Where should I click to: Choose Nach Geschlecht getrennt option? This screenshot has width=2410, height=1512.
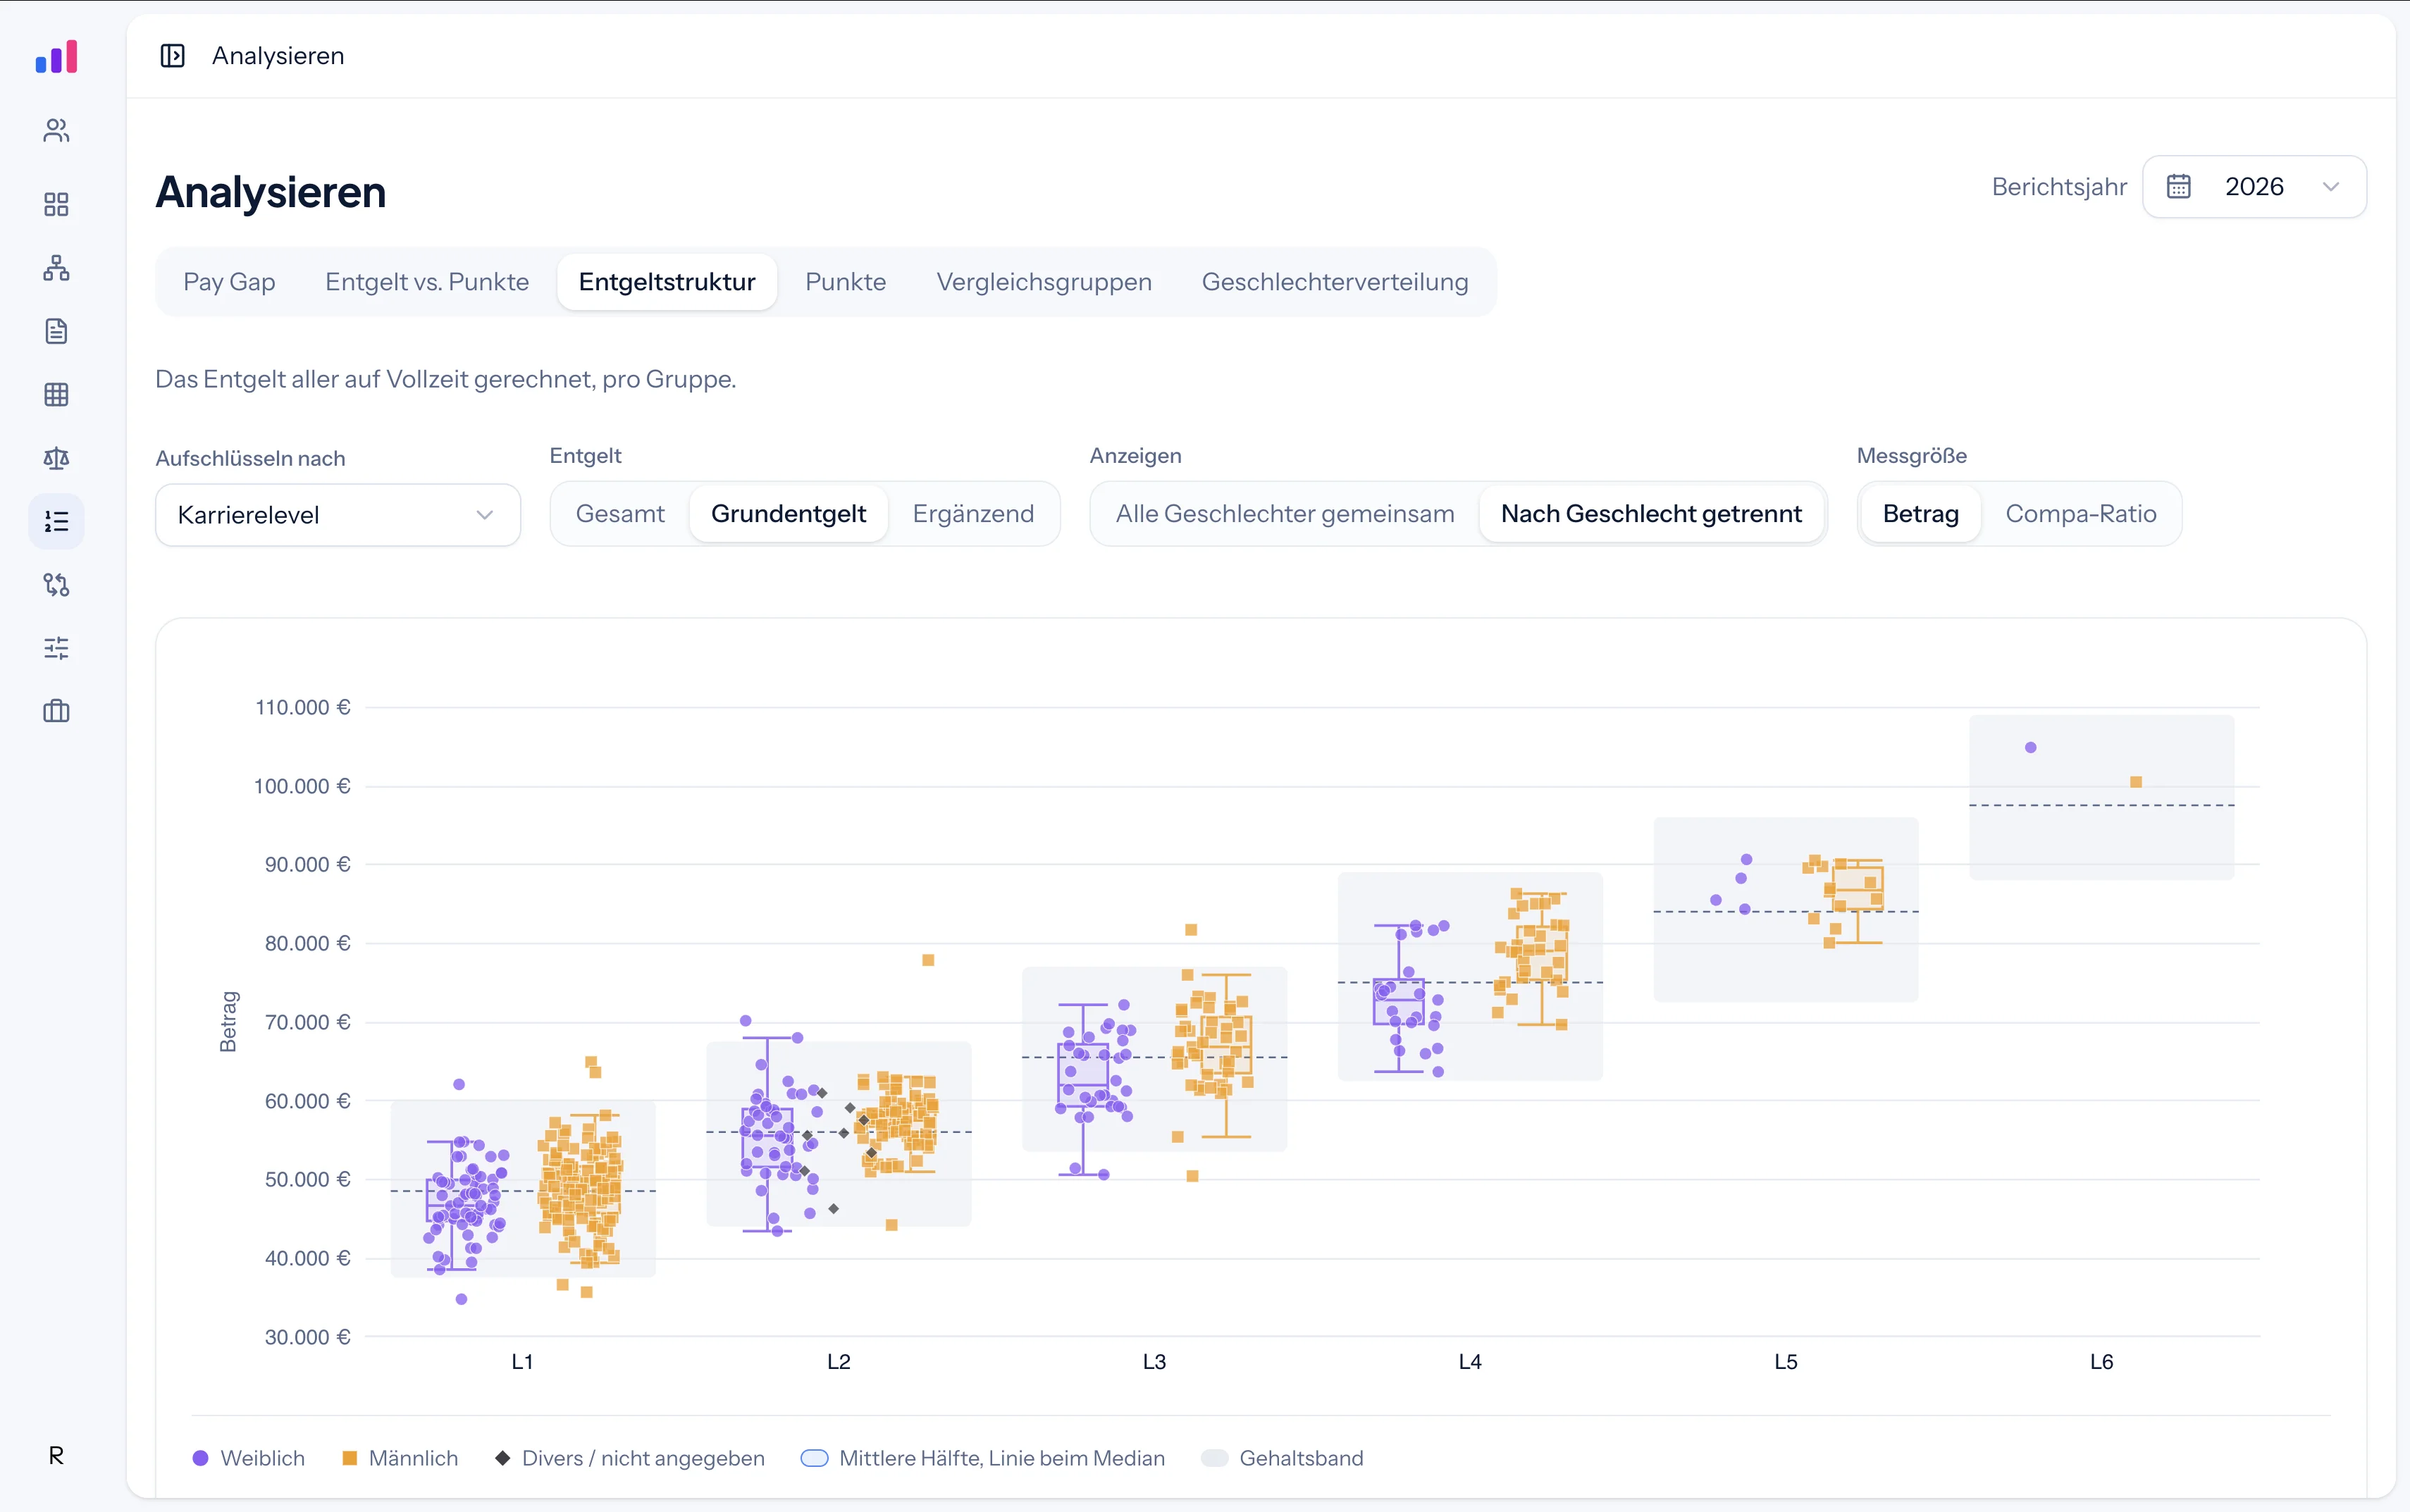[x=1651, y=514]
